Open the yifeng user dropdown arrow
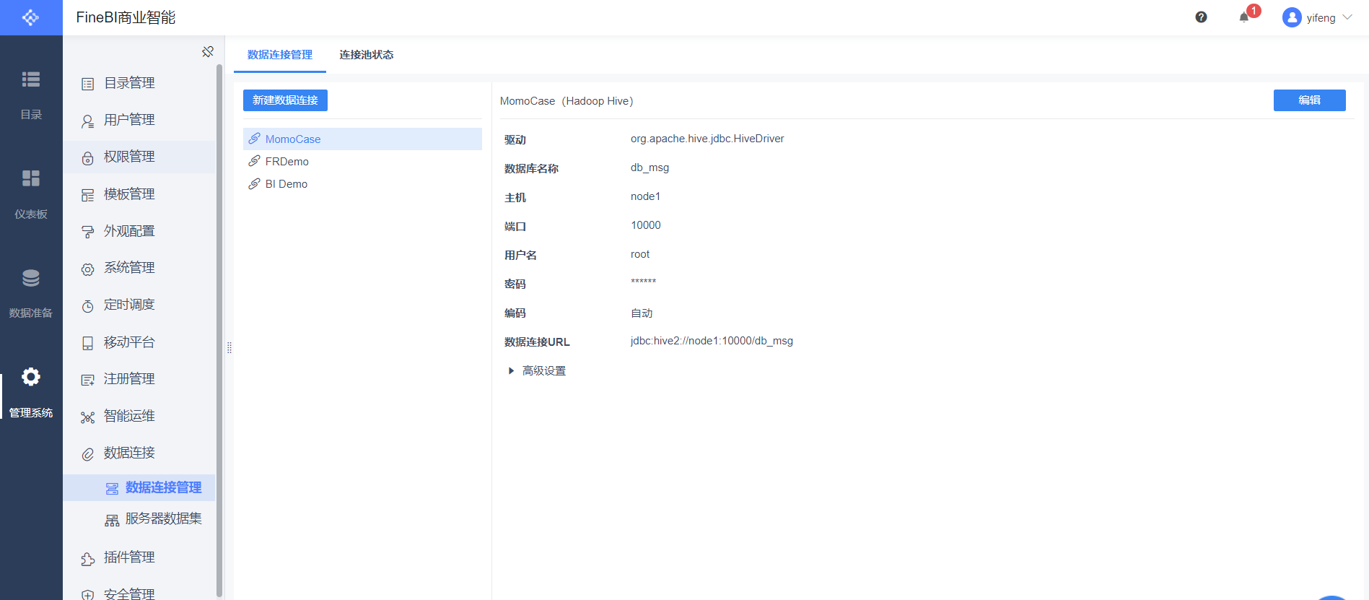 (1347, 17)
